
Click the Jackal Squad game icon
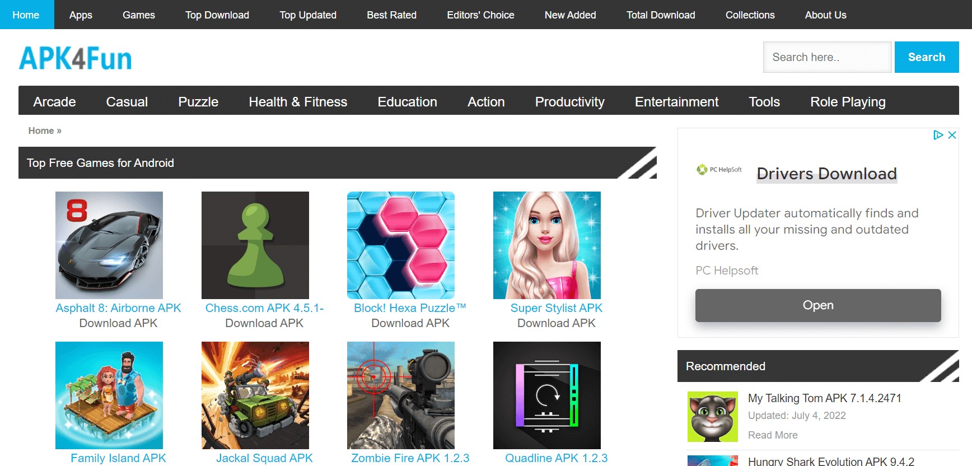(255, 395)
